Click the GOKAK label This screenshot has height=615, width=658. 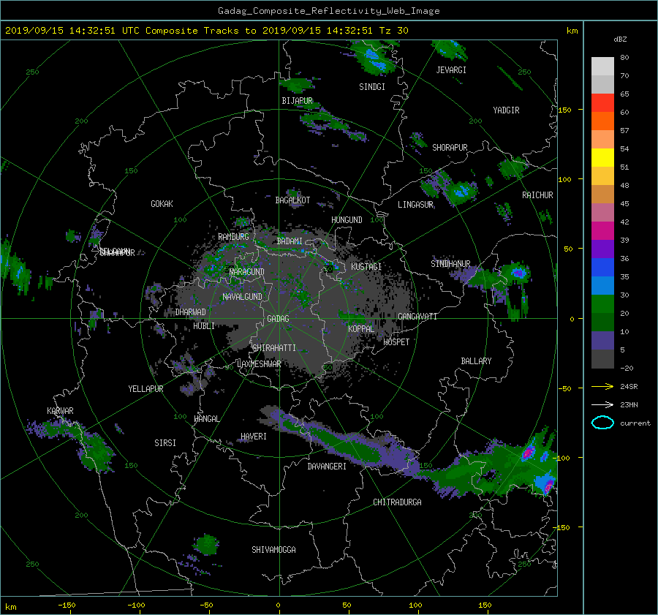click(162, 204)
